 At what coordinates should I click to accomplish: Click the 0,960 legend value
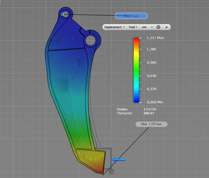(151, 62)
